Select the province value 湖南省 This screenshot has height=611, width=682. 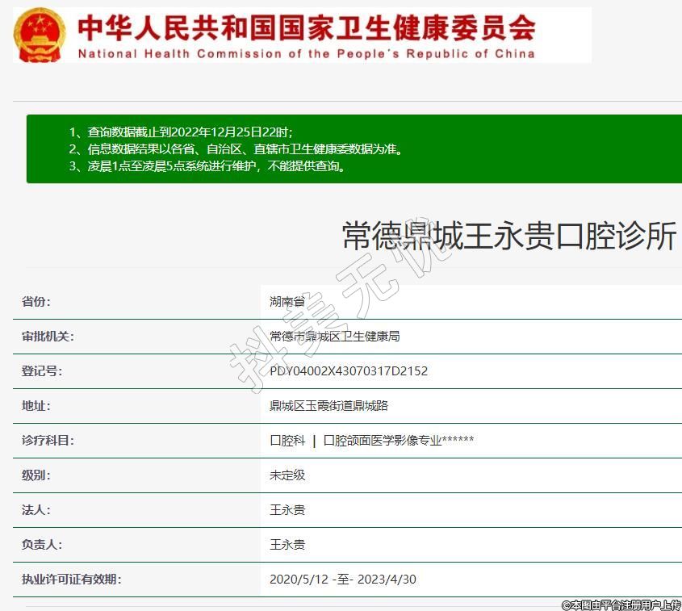287,302
